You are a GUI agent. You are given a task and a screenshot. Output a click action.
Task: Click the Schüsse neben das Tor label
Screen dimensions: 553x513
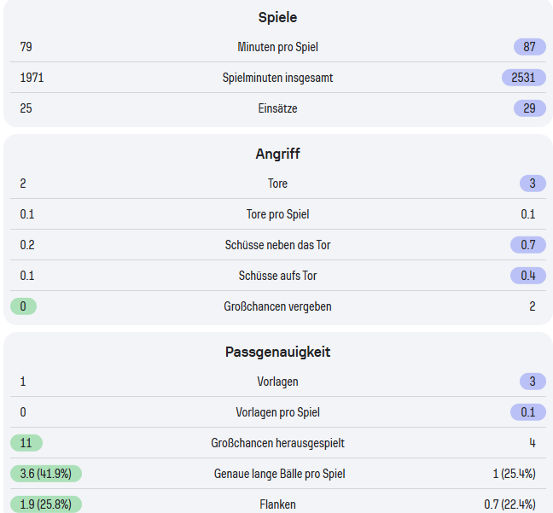(x=277, y=245)
